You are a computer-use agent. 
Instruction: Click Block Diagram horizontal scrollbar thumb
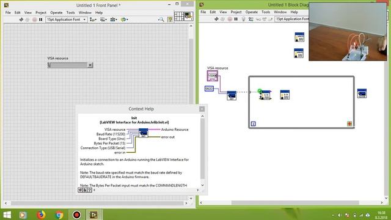(x=295, y=203)
